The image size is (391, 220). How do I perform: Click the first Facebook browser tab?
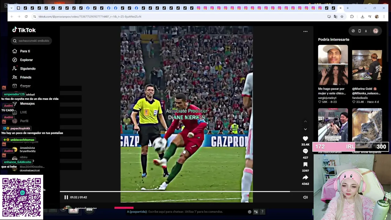[x=88, y=8]
